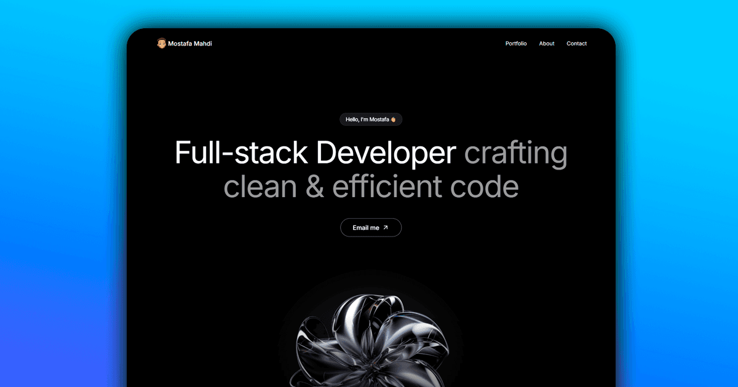Select the arrow icon inside Email me button

pyautogui.click(x=384, y=227)
